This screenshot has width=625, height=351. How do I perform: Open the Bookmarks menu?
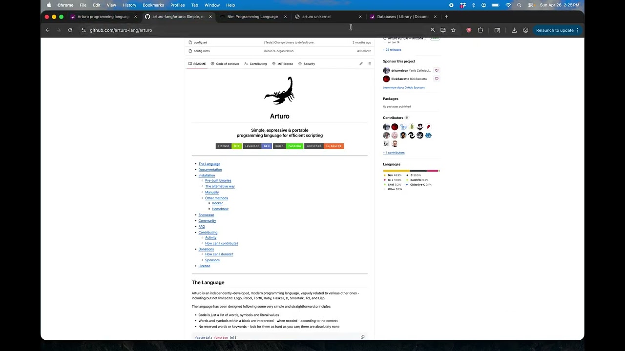pos(153,5)
